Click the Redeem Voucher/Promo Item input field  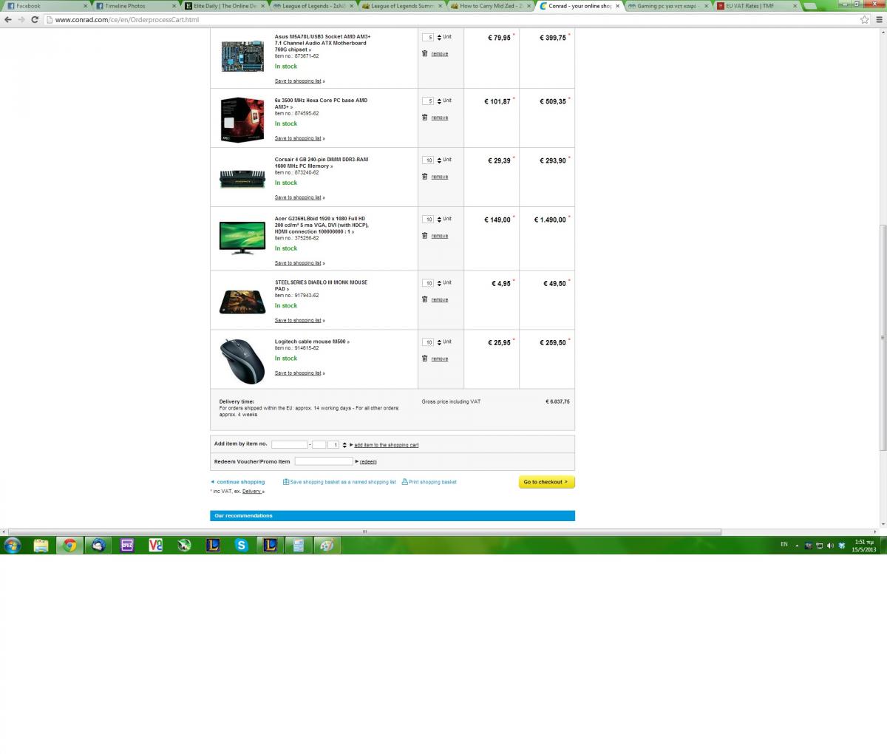tap(324, 461)
